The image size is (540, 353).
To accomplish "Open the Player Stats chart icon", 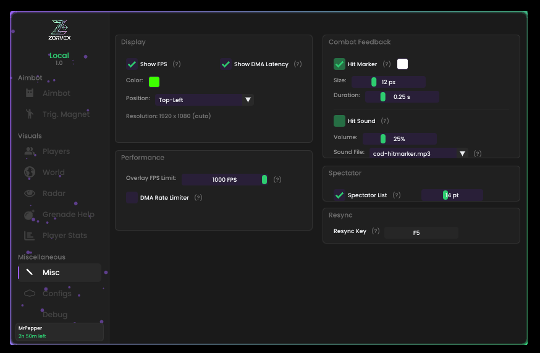I will point(30,236).
